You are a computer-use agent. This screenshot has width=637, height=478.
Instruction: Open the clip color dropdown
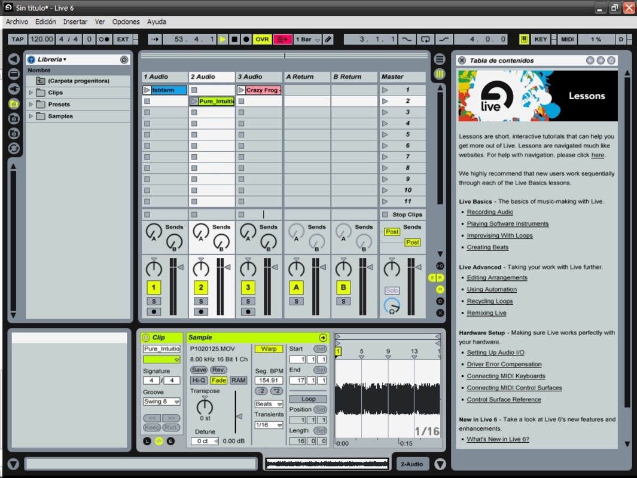(x=161, y=360)
